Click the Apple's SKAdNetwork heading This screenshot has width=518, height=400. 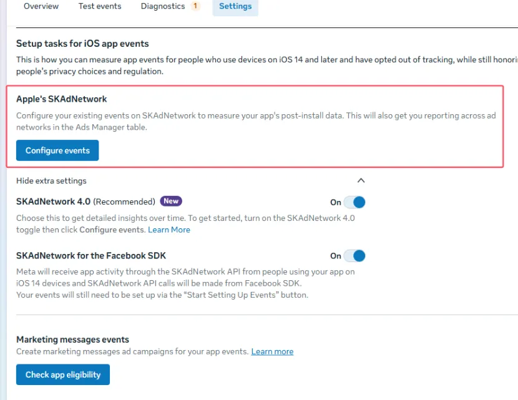pyautogui.click(x=61, y=99)
